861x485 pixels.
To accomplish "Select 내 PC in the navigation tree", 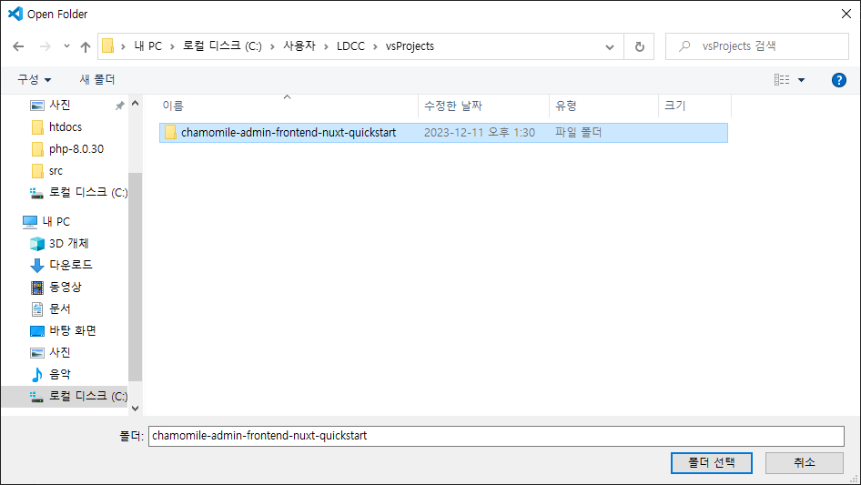I will (56, 221).
